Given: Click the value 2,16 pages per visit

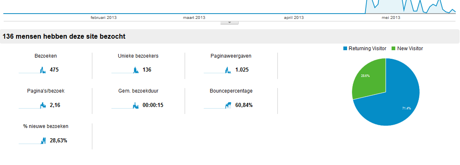Looking at the screenshot, I should [55, 105].
